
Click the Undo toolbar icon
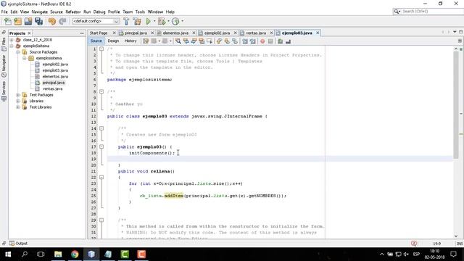coord(52,21)
